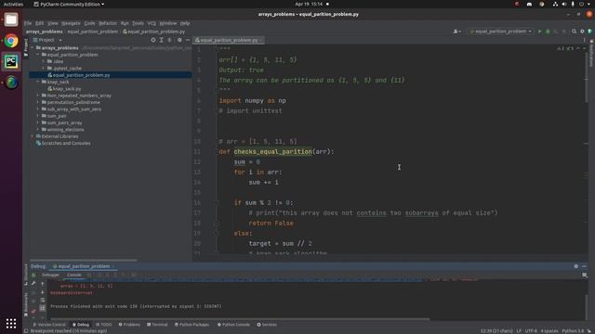Collapse equal_partition_problem folder
The image size is (595, 334).
pyautogui.click(x=38, y=55)
